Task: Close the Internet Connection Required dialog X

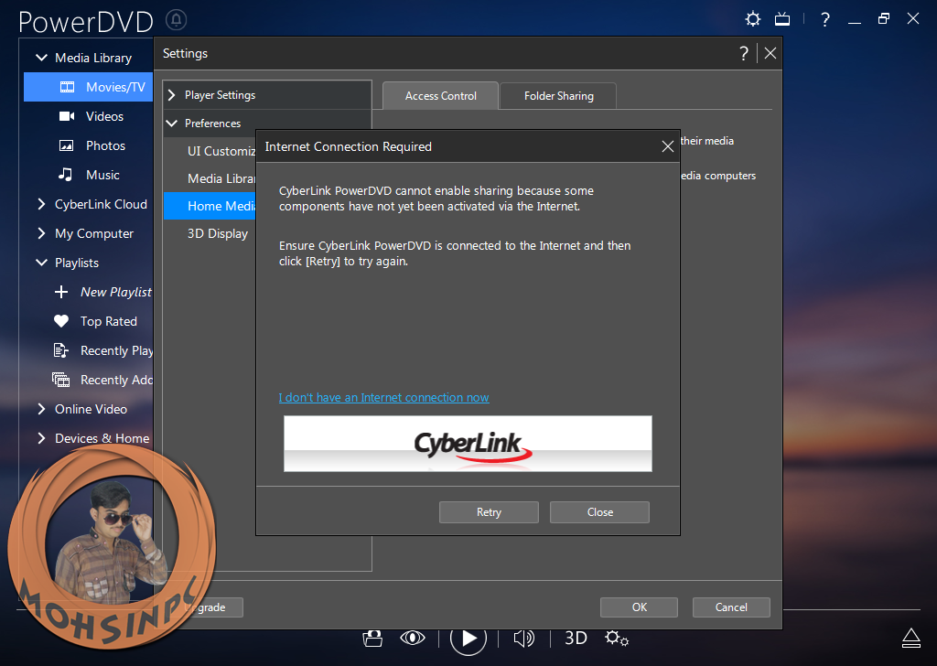Action: point(667,146)
